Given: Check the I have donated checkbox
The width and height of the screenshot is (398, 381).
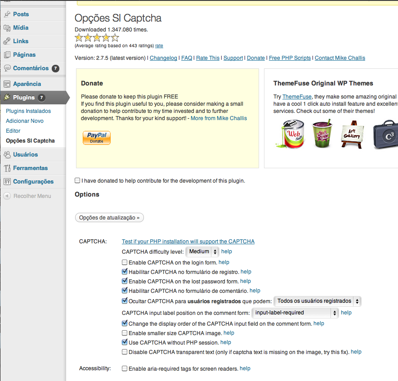Looking at the screenshot, I should (77, 180).
